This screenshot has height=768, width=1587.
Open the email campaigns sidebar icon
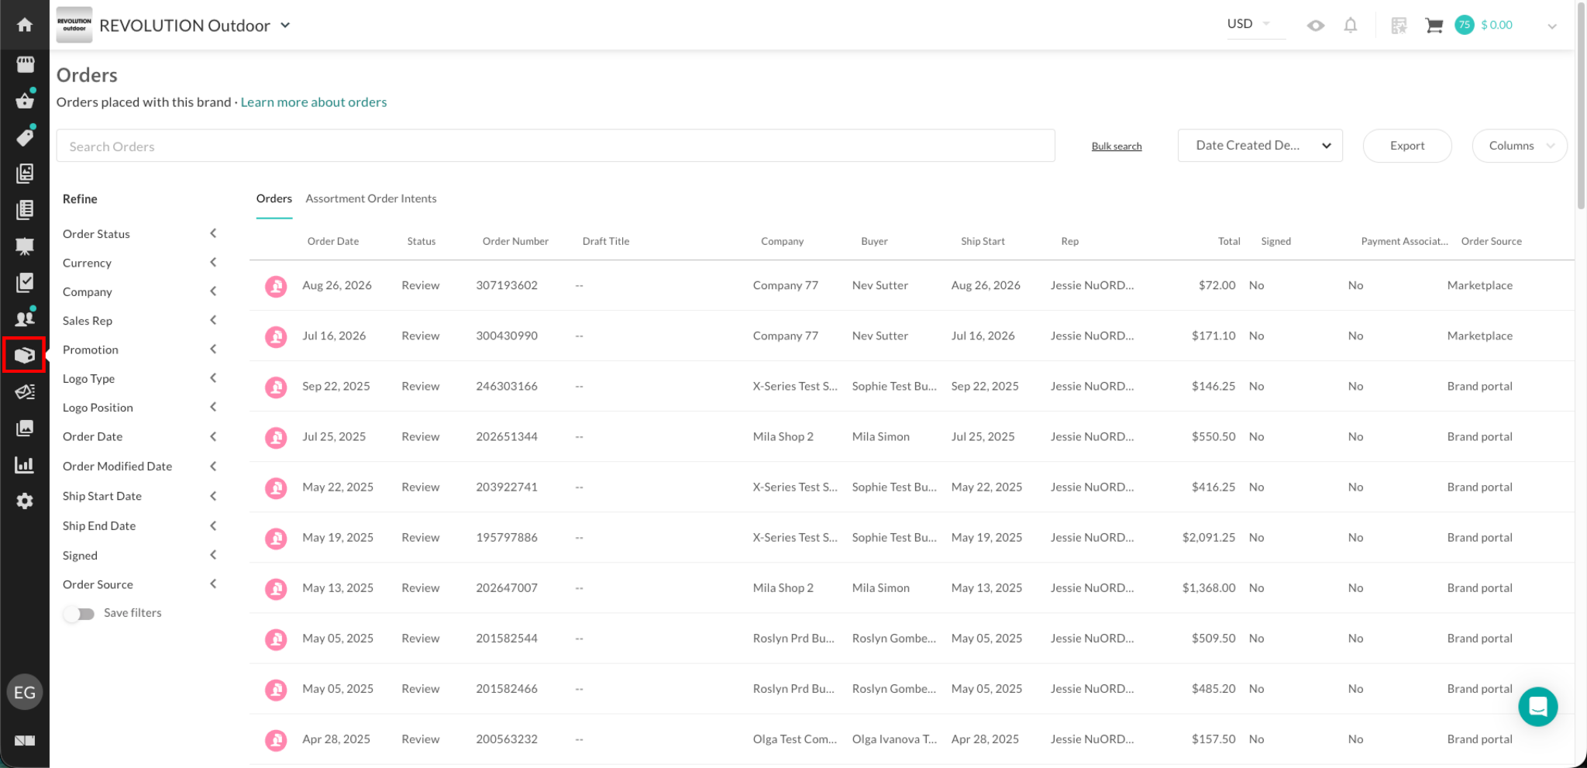tap(25, 391)
